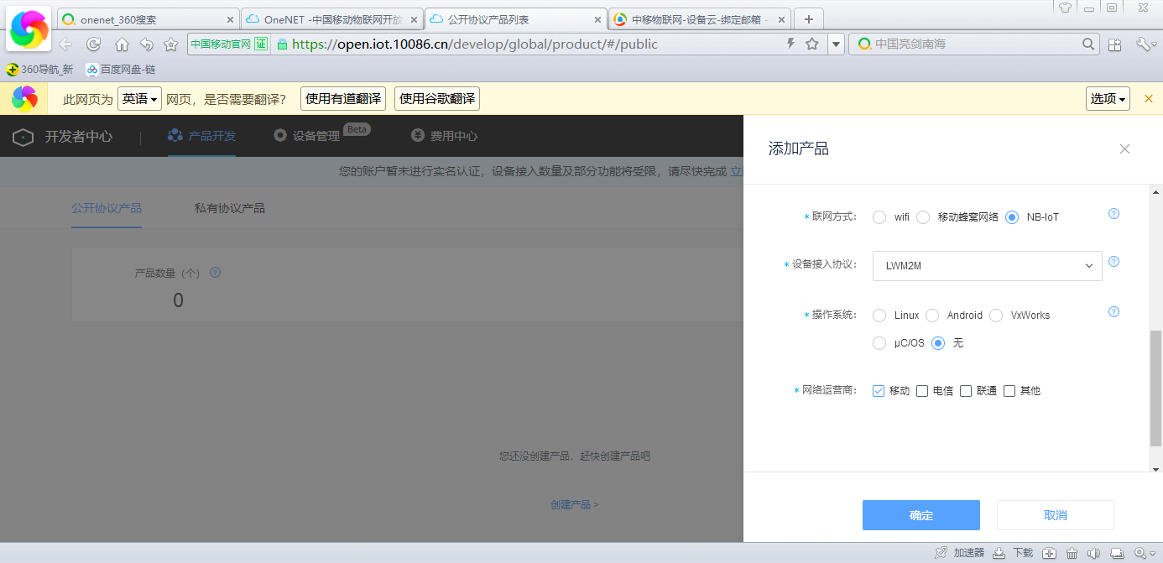The width and height of the screenshot is (1163, 563).
Task: Click help icon beside 产品数量
Action: click(215, 273)
